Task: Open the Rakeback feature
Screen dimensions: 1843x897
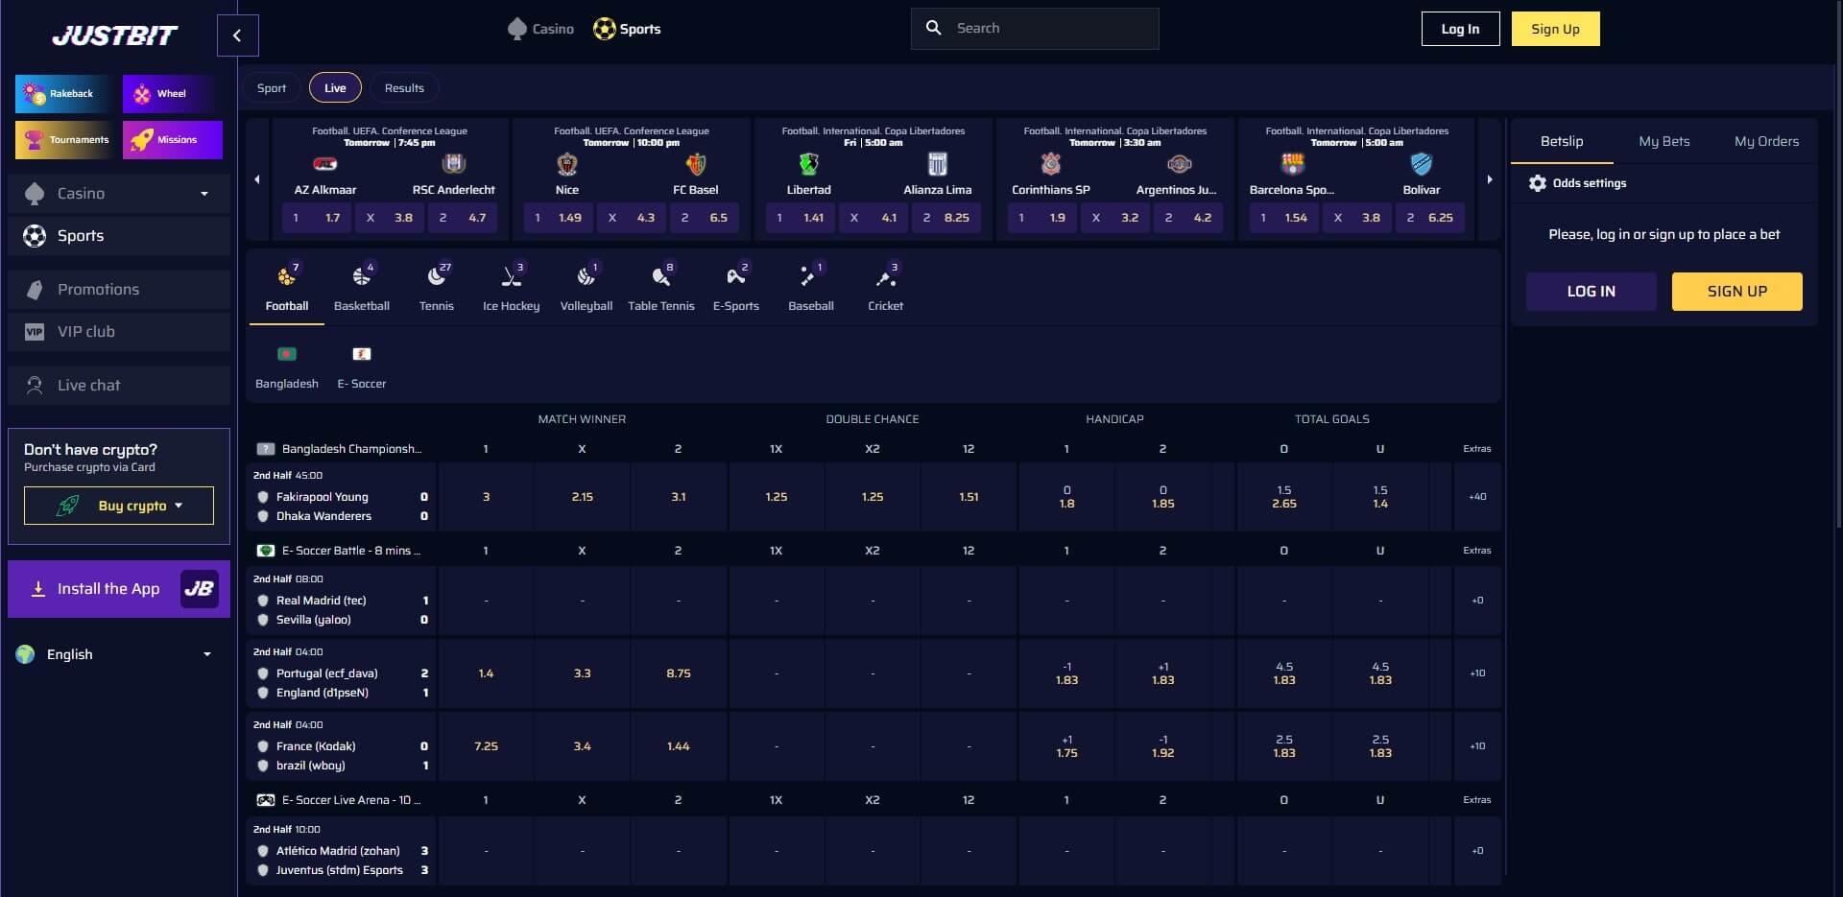Action: click(63, 93)
